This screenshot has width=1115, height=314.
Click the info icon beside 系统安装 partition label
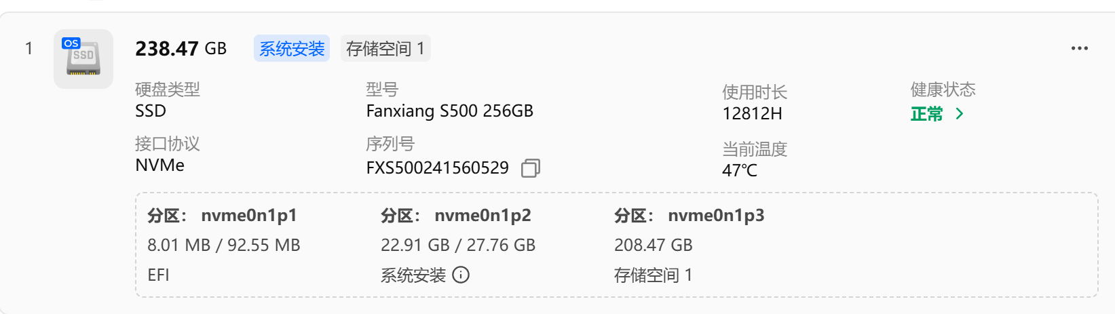coord(461,275)
